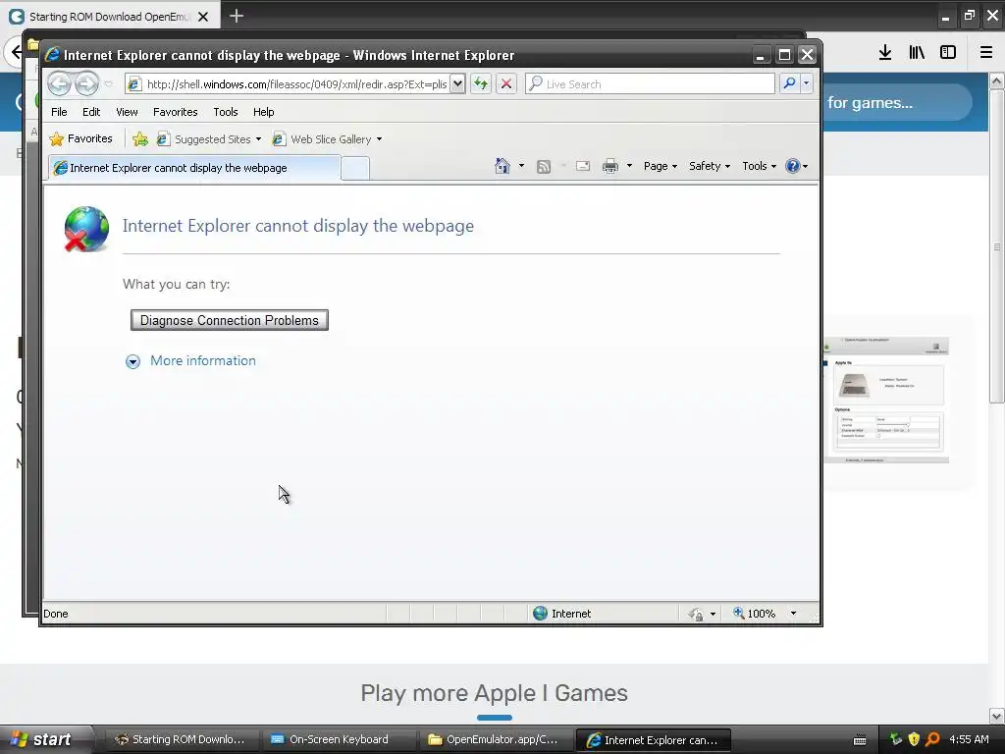Image resolution: width=1005 pixels, height=754 pixels.
Task: Open new tab in background browser
Action: [x=237, y=16]
